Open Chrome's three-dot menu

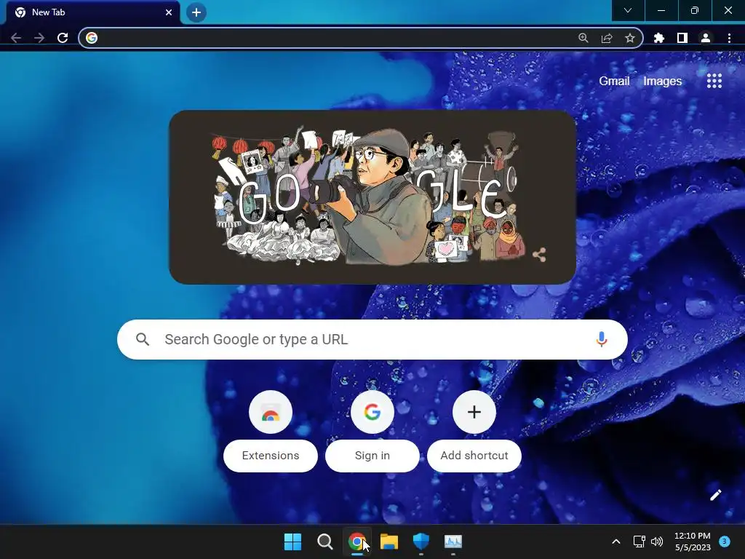click(x=729, y=38)
